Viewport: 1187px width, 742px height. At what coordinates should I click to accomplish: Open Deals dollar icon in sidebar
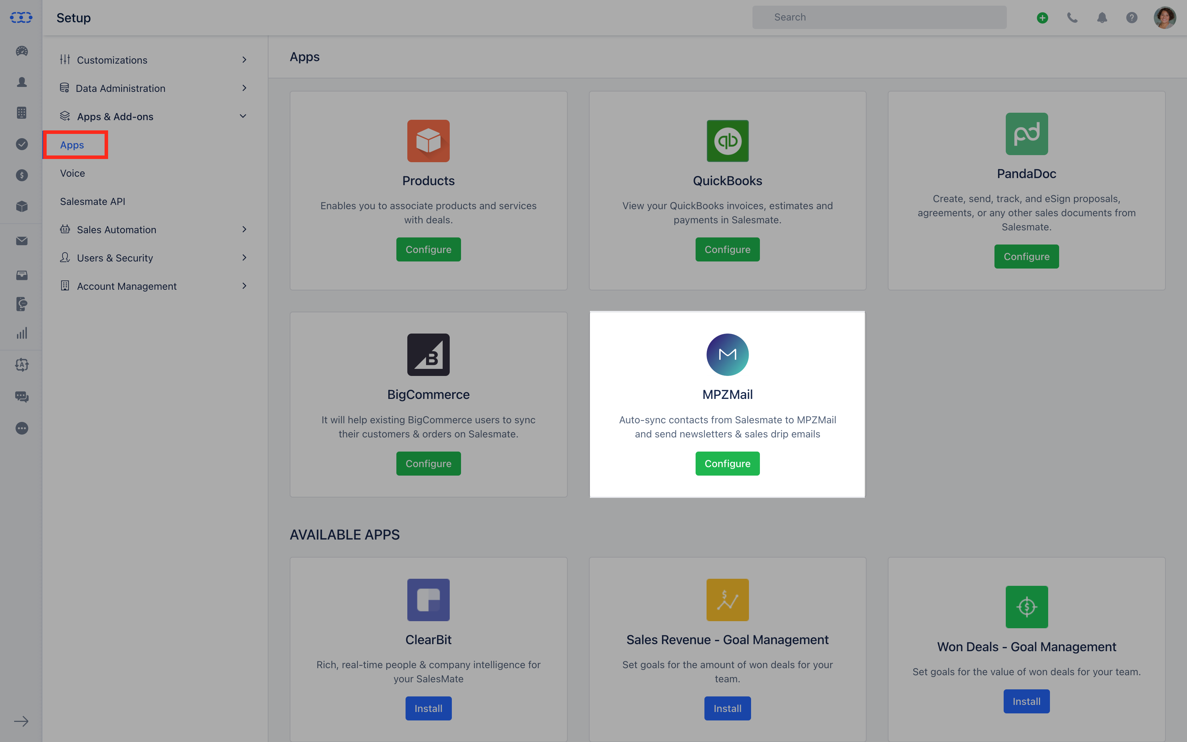(22, 175)
